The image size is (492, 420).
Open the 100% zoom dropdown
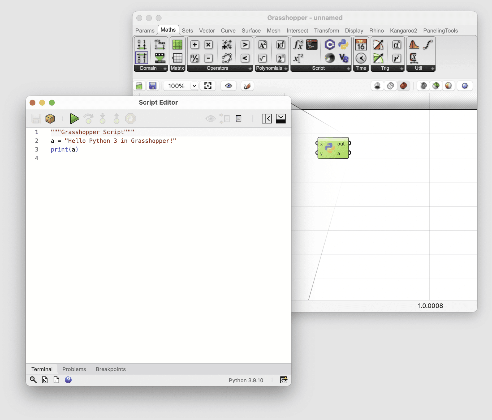click(194, 86)
